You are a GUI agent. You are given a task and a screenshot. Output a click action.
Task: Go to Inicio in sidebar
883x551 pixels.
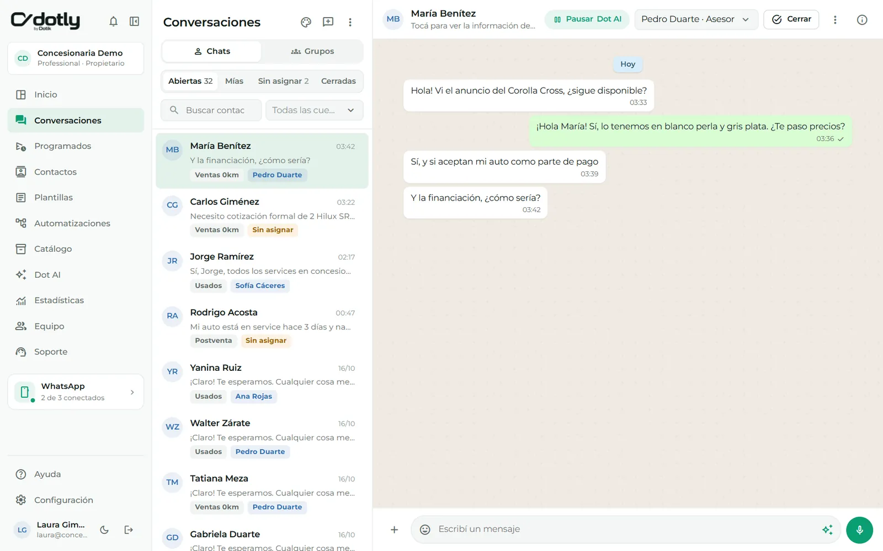76,95
